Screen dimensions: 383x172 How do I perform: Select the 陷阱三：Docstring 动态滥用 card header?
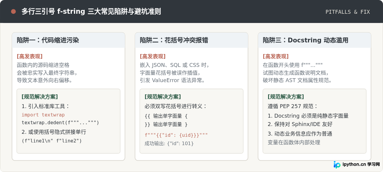[x=314, y=40]
